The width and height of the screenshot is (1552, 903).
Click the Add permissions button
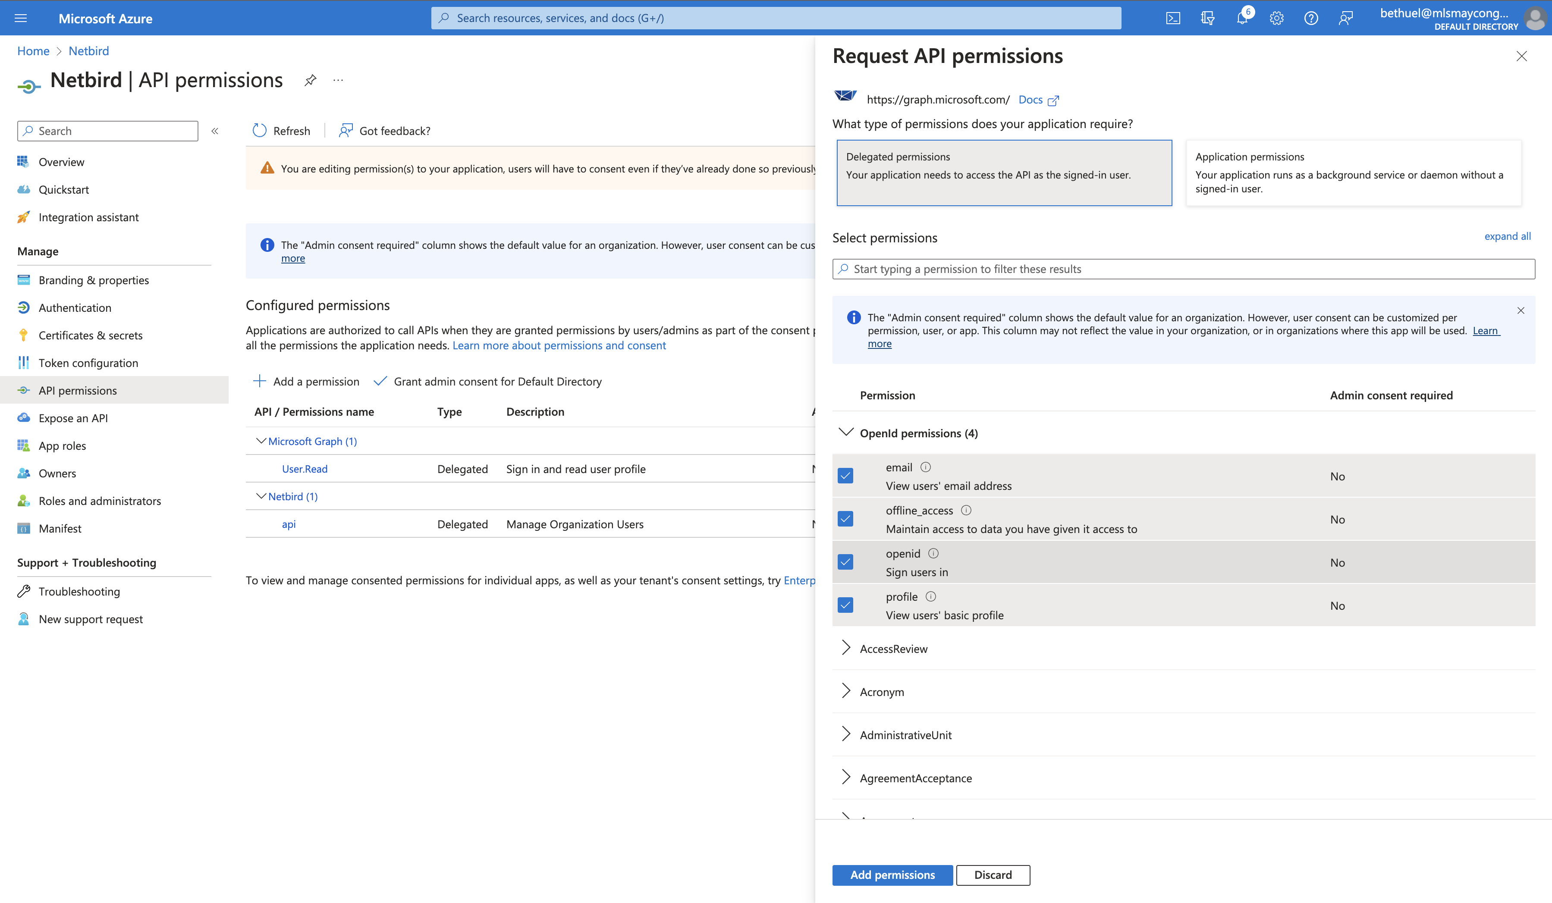(892, 875)
